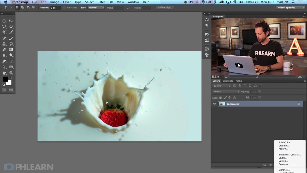Image resolution: width=307 pixels, height=173 pixels.
Task: Toggle Background layer visibility eye
Action: point(214,104)
